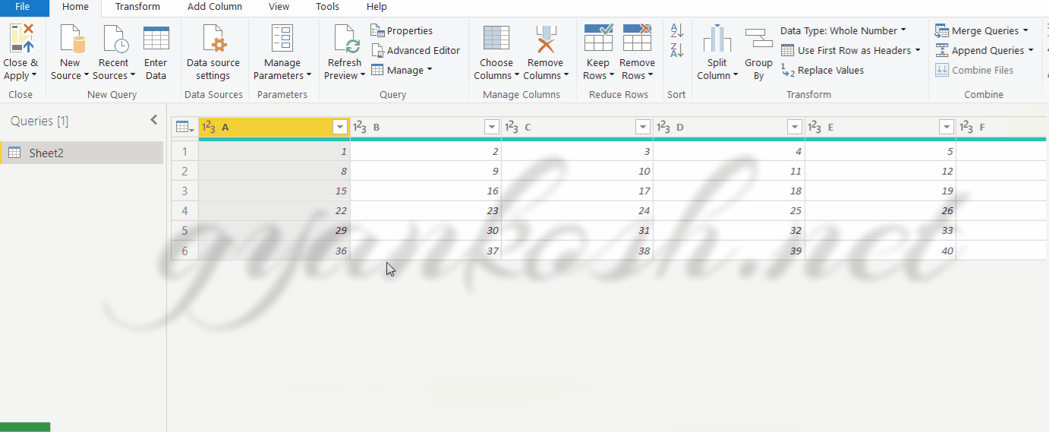Image resolution: width=1049 pixels, height=432 pixels.
Task: Select row number 3
Action: pos(184,191)
